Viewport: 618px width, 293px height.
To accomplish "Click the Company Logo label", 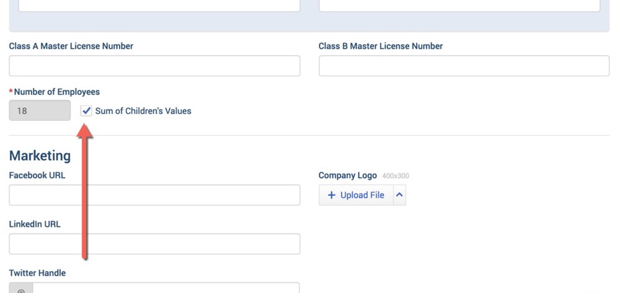I will (347, 175).
